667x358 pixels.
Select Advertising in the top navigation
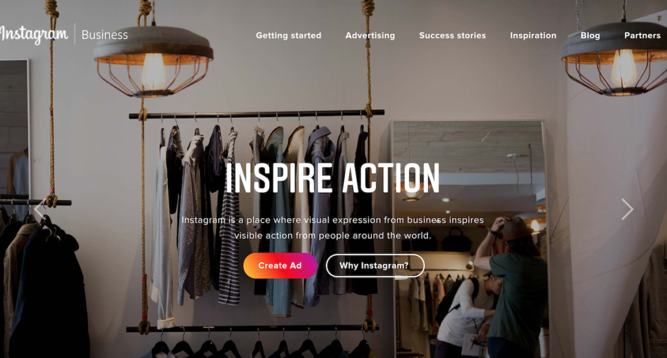[x=370, y=36]
